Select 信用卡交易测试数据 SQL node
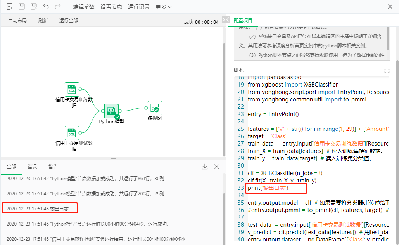The height and width of the screenshot is (245, 399). (x=72, y=133)
